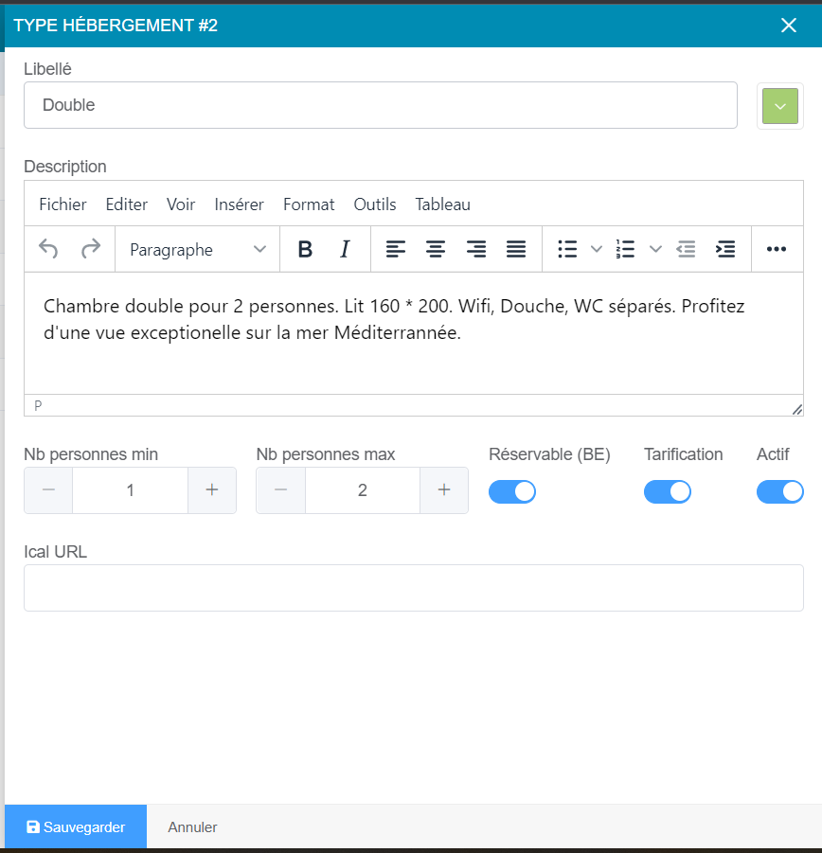Viewport: 822px width, 853px height.
Task: Click the Nb personnes max number field
Action: pos(363,490)
